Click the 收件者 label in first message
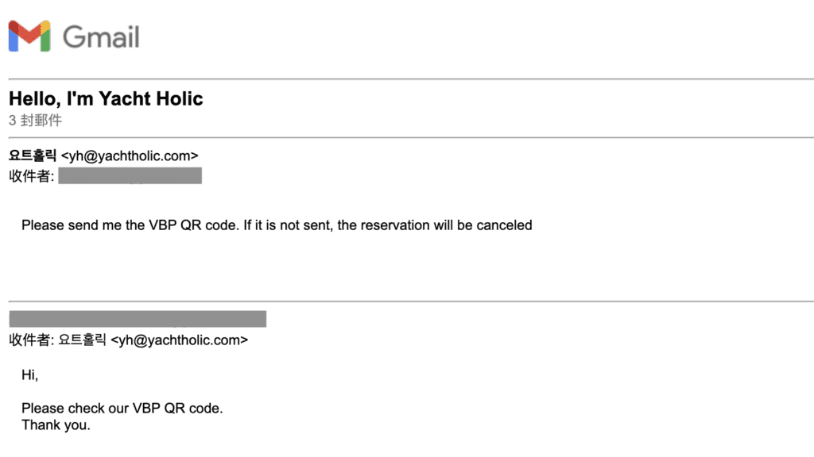The image size is (814, 457). click(31, 176)
